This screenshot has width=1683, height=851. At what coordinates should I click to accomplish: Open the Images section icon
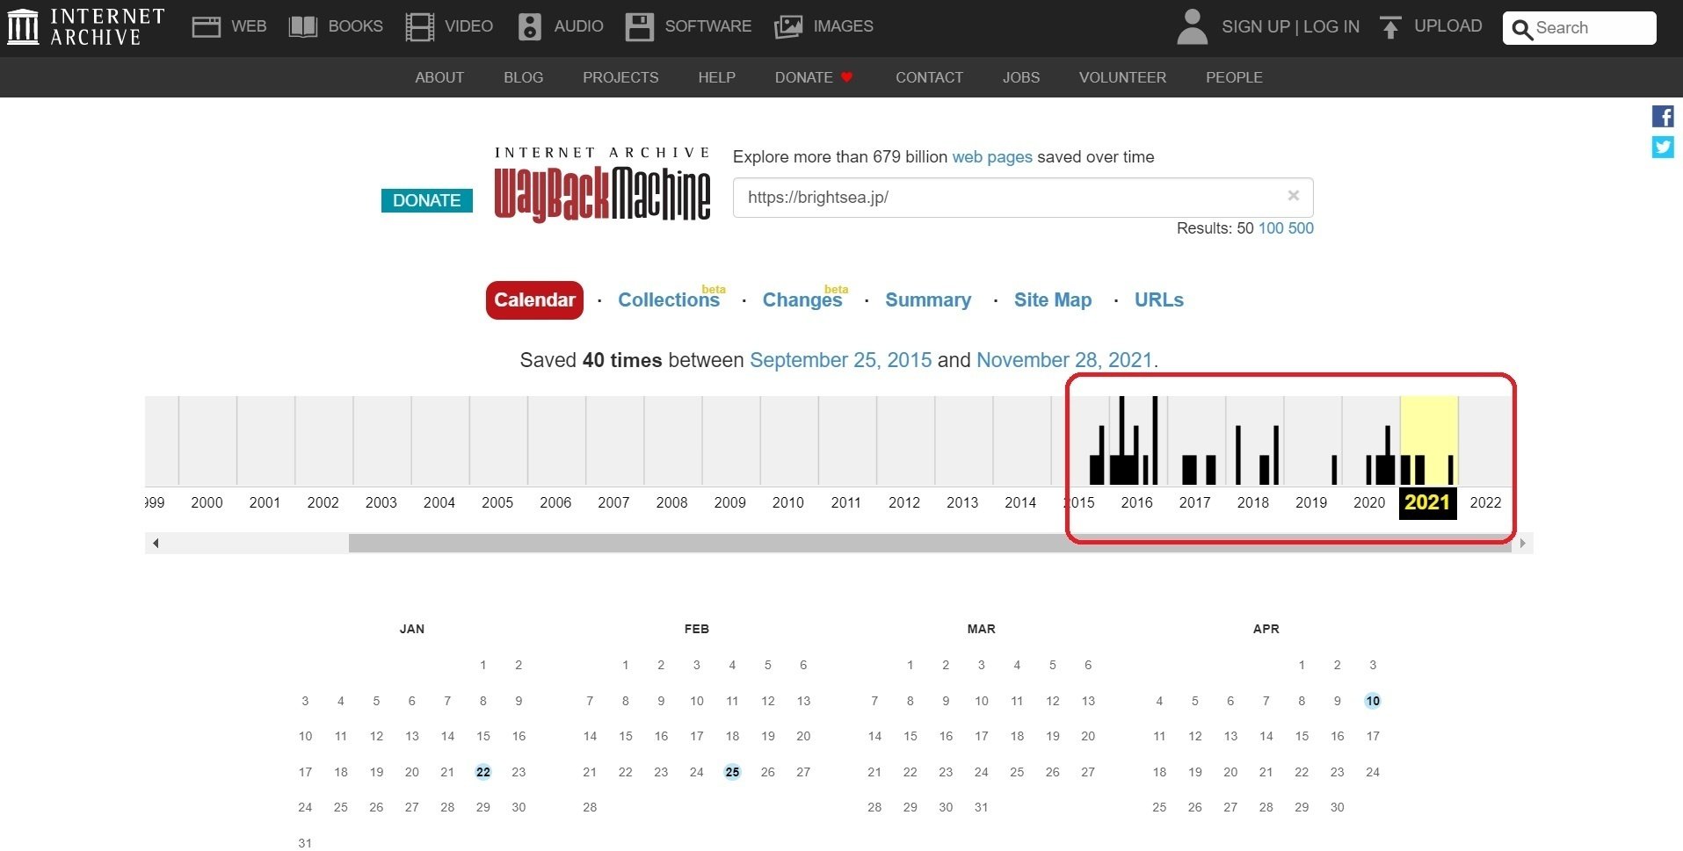(x=788, y=27)
